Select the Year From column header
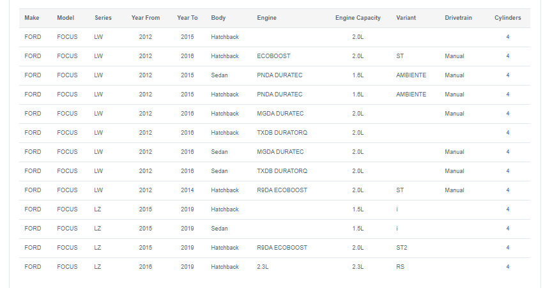This screenshot has height=288, width=550. click(145, 18)
